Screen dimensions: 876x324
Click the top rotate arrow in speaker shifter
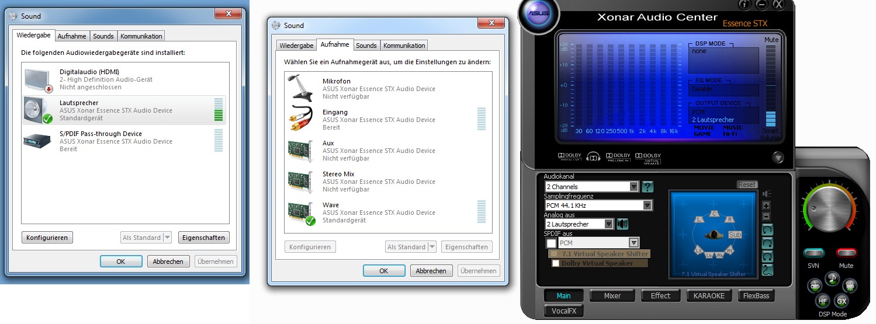point(768,229)
